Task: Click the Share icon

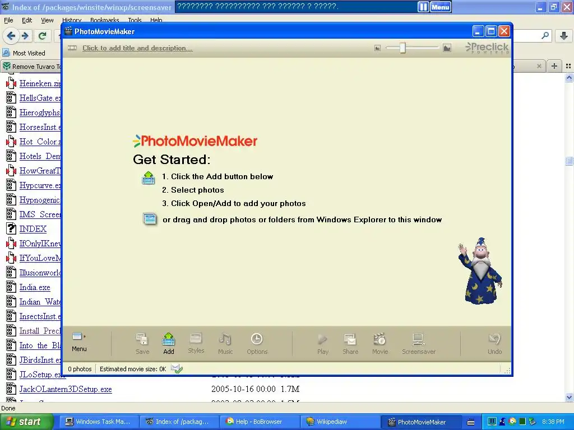Action: tap(350, 344)
